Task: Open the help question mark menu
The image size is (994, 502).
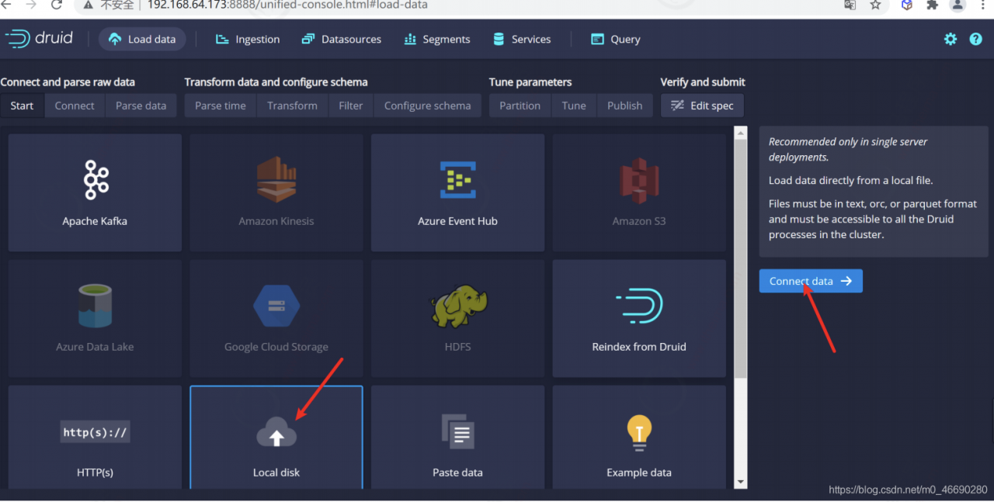Action: pyautogui.click(x=976, y=39)
